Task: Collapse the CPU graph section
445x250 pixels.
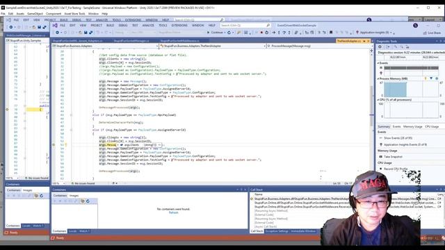Action: pos(378,100)
